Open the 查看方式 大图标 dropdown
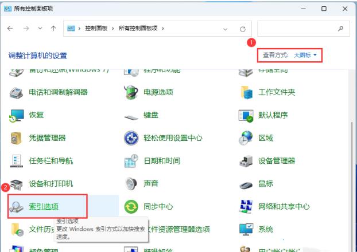357x252 pixels. click(305, 55)
